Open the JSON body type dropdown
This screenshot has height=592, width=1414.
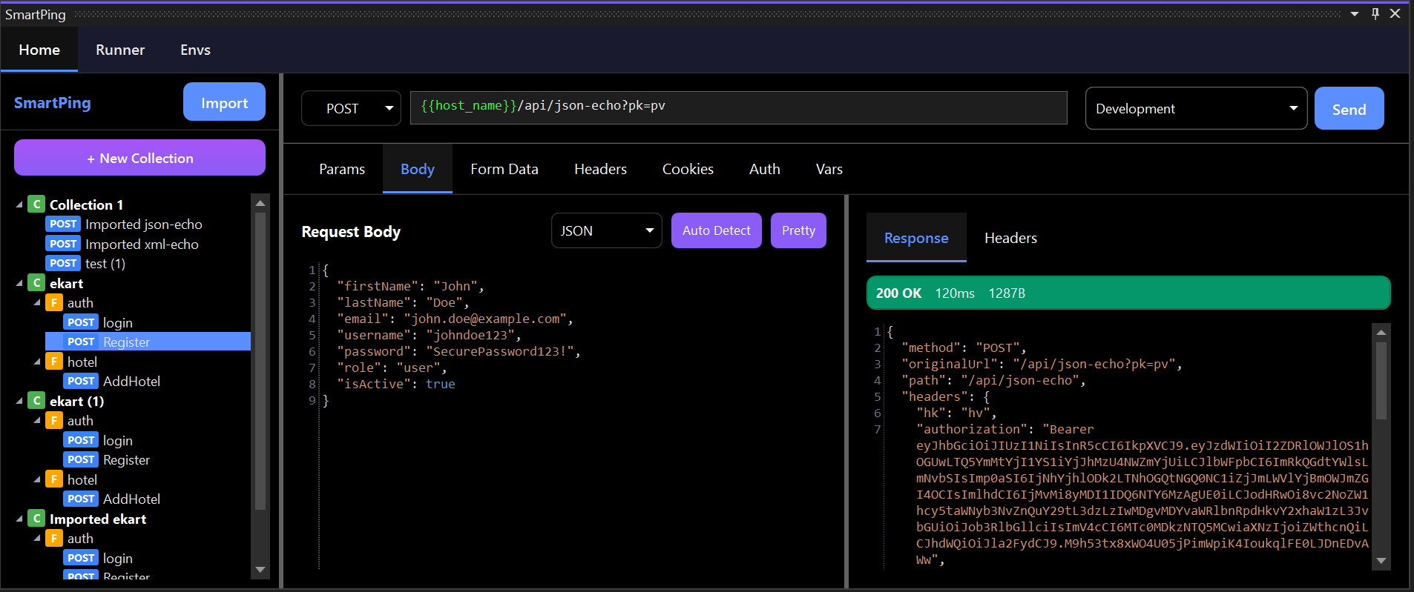coord(606,230)
